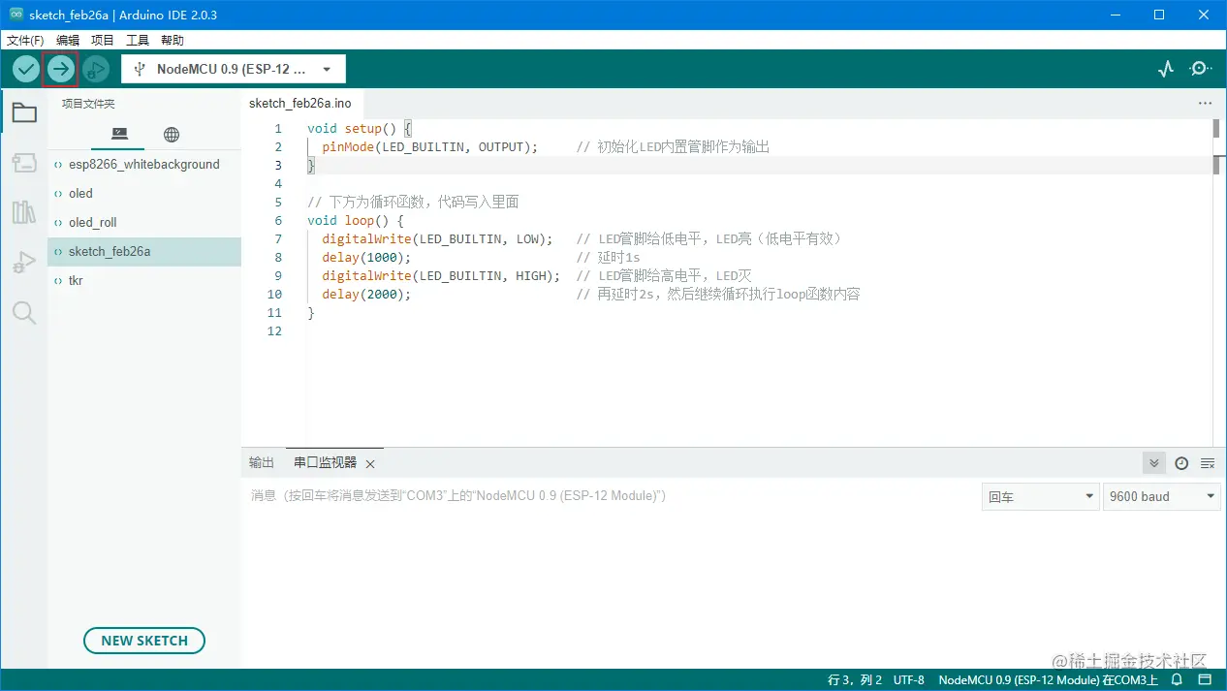The image size is (1227, 691).
Task: Show cloud sketchbook globe icon tab
Action: (172, 134)
